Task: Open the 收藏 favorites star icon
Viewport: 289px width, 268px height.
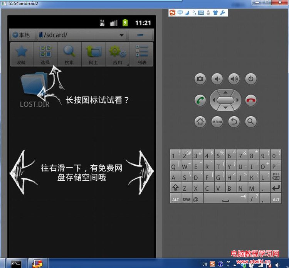Action: [x=21, y=54]
